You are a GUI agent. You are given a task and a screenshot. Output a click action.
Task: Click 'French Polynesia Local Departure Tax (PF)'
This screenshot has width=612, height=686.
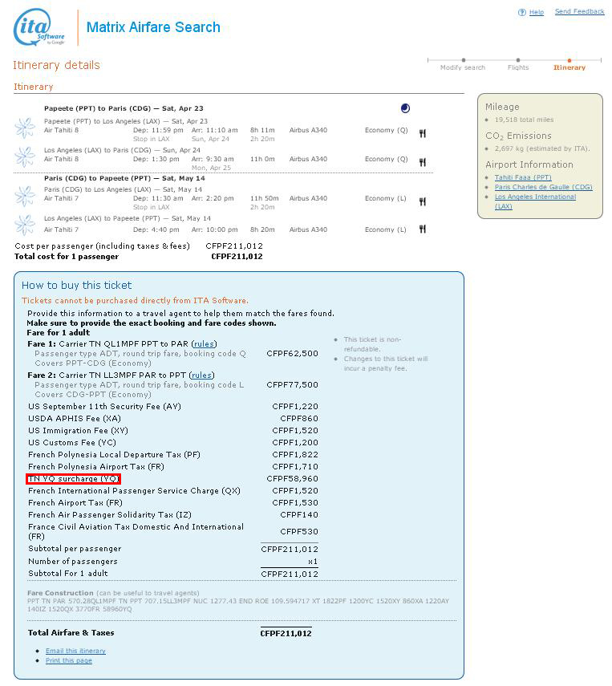(114, 455)
